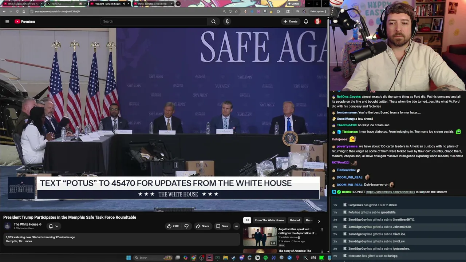Select From The White House filter chip
The image size is (466, 262).
(x=269, y=220)
